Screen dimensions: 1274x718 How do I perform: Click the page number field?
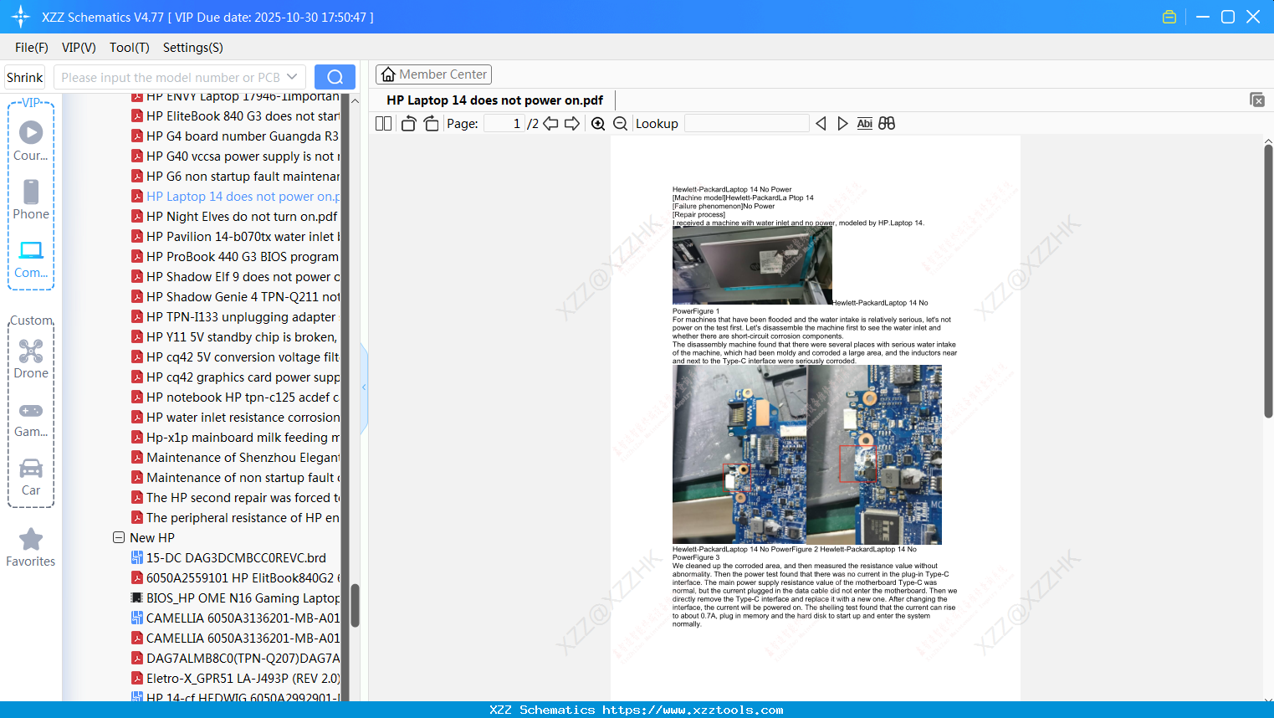click(x=504, y=124)
